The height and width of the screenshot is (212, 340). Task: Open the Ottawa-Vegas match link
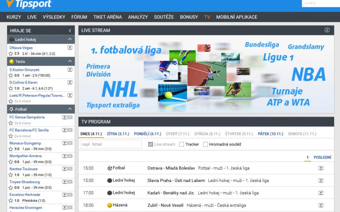[21, 48]
